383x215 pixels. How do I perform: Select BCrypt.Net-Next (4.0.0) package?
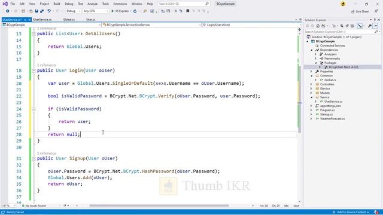coord(343,67)
